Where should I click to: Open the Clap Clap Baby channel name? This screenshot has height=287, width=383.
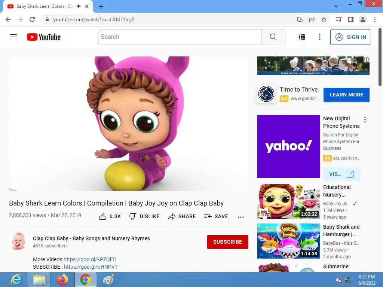(x=91, y=238)
